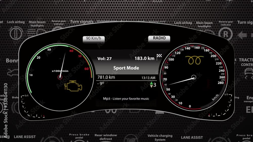
Task: Select the Sport Mode banner
Action: (126, 68)
